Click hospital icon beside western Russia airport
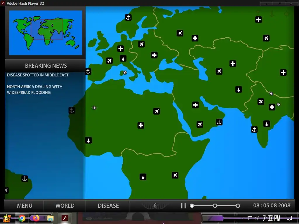The height and width of the screenshot is (224, 299). coord(195,38)
